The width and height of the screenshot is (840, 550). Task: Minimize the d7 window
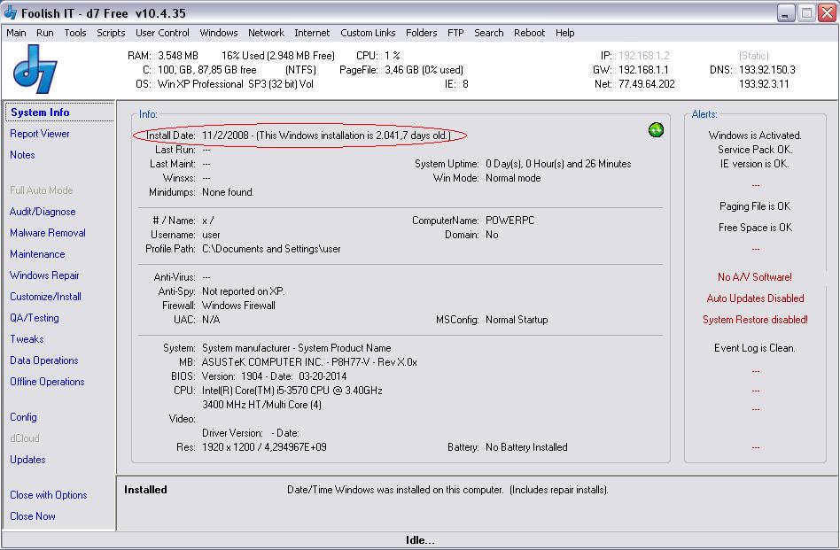(785, 13)
